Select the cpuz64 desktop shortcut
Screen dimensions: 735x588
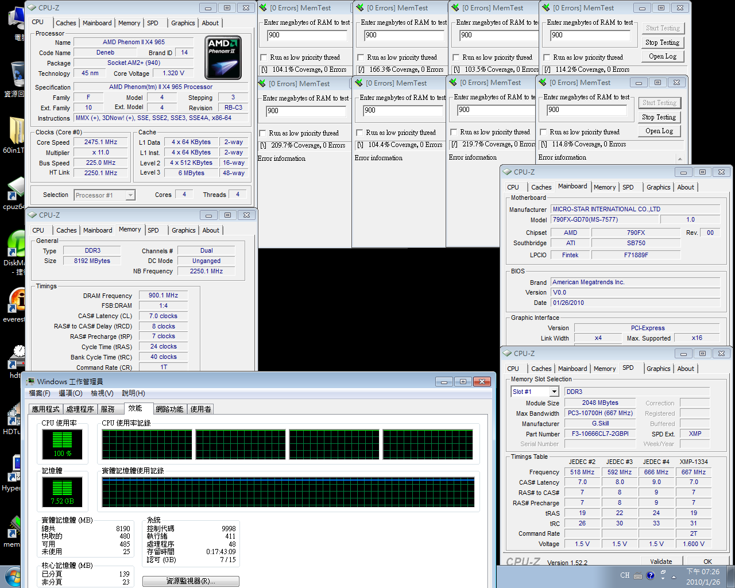tap(15, 193)
